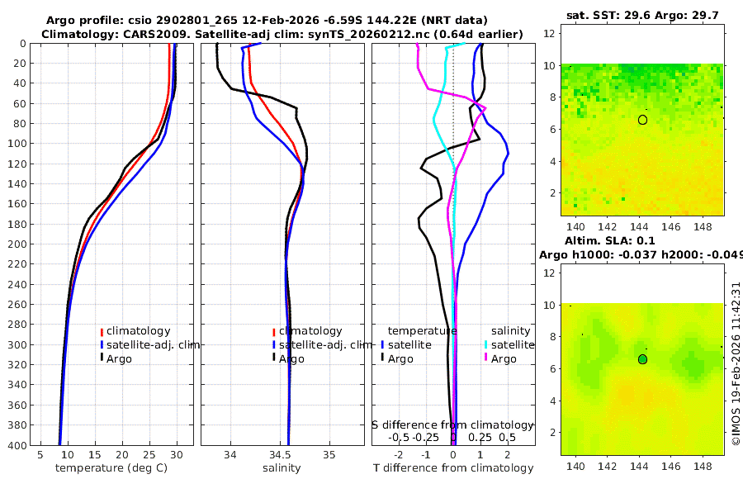Click the blue satellite swatch under 'temperature' legend
The height and width of the screenshot is (479, 743).
382,345
